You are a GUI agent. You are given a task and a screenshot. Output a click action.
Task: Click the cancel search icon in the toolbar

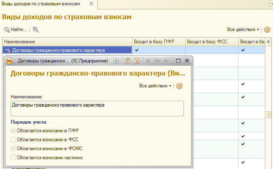(x=36, y=29)
